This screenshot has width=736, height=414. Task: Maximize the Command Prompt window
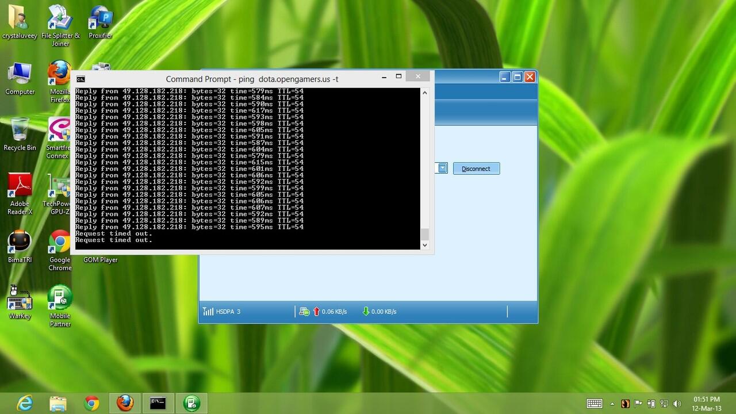tap(398, 76)
